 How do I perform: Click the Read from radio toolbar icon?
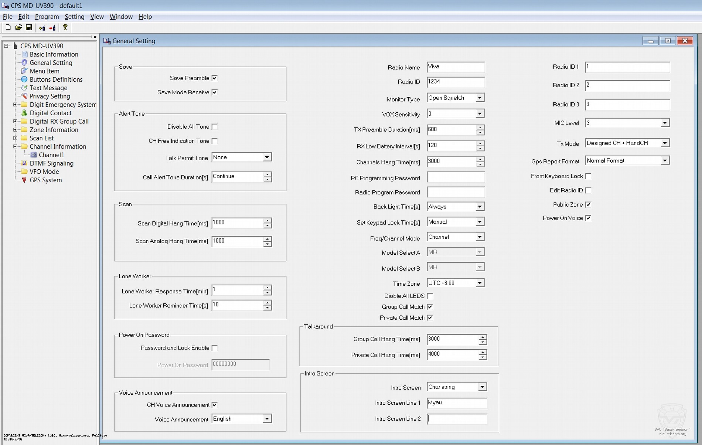[42, 28]
